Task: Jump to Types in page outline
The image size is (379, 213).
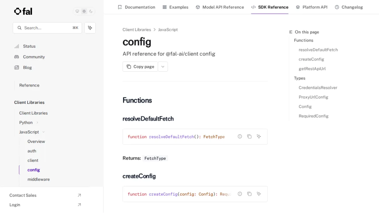Action: (x=300, y=78)
